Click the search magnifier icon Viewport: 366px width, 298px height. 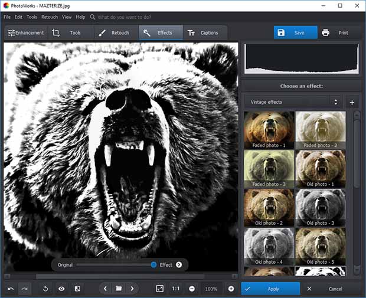(x=93, y=17)
